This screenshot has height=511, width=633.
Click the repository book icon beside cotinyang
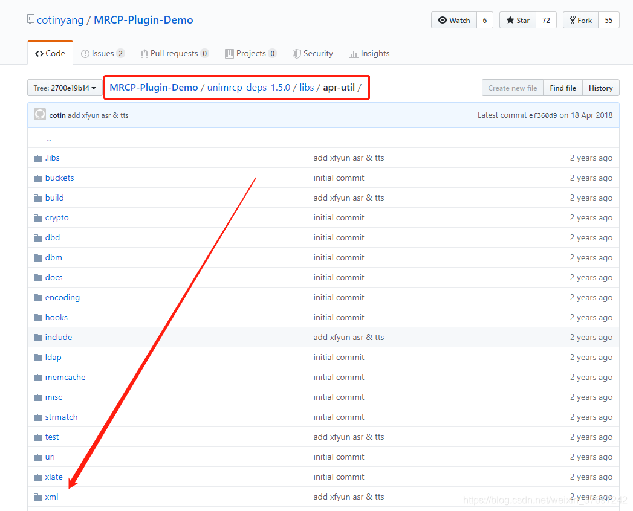tap(31, 19)
